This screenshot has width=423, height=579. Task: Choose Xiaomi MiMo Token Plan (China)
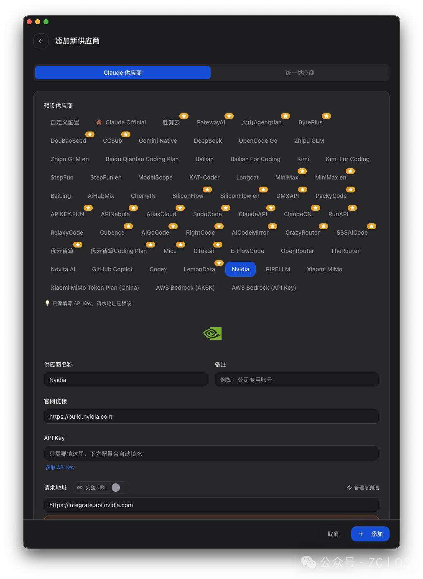(x=95, y=288)
